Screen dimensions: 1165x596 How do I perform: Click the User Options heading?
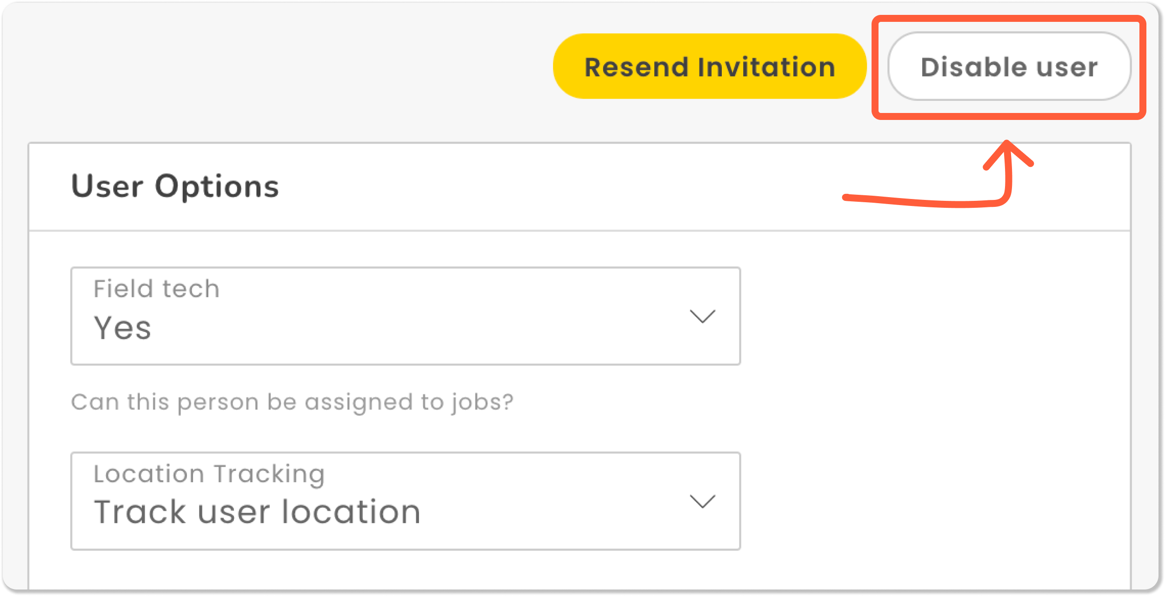[175, 186]
